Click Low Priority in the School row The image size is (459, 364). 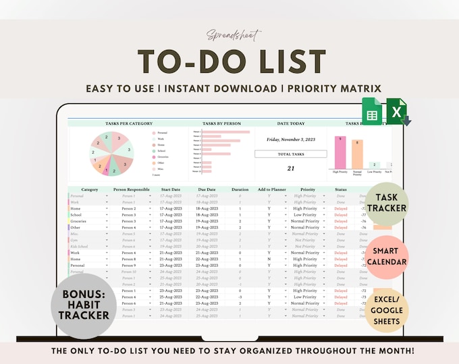click(305, 214)
